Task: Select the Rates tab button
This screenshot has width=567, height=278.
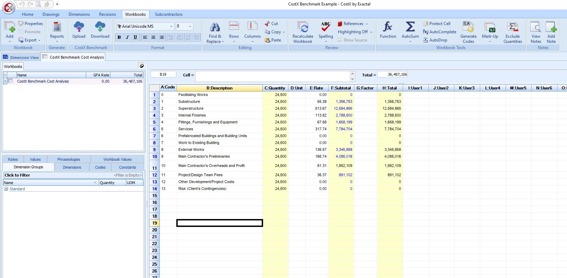Action: pyautogui.click(x=13, y=159)
